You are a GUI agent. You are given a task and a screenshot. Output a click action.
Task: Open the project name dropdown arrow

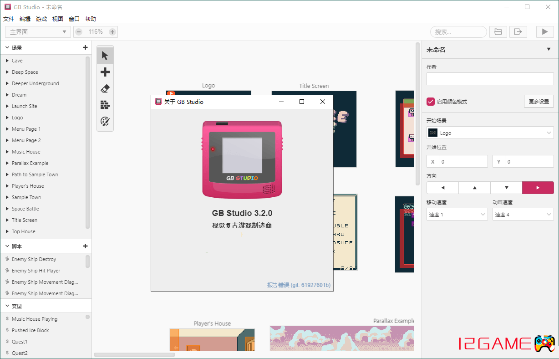click(549, 50)
